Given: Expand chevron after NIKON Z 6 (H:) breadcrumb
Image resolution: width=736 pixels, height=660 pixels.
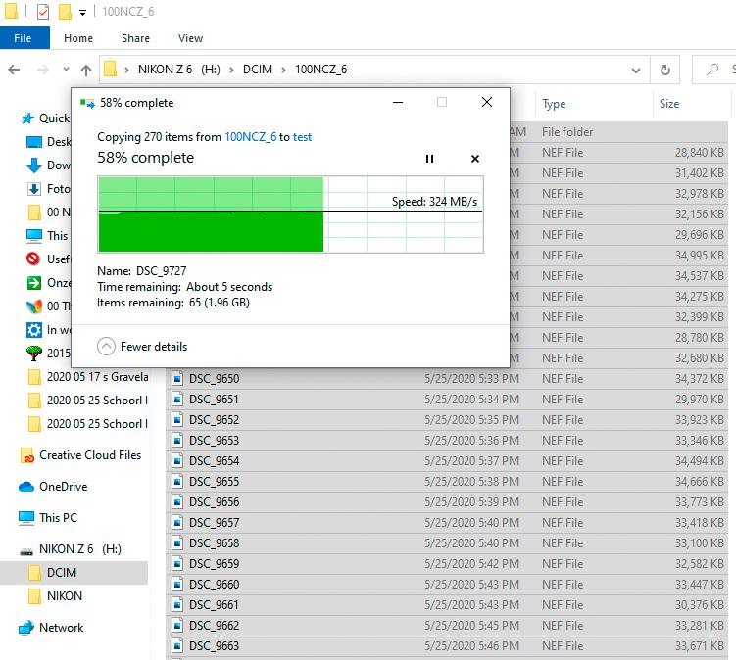Looking at the screenshot, I should 231,70.
